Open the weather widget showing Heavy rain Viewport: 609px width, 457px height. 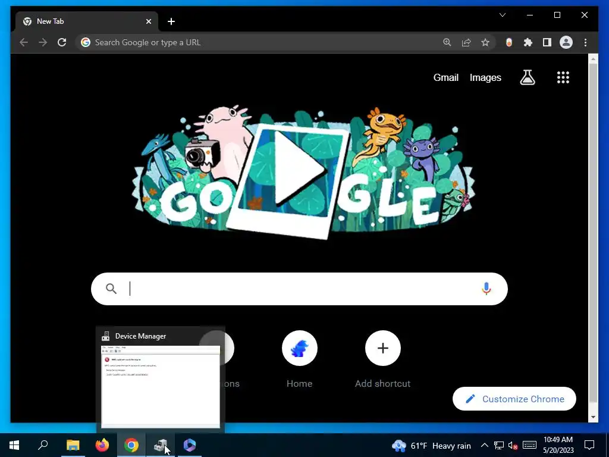point(432,446)
